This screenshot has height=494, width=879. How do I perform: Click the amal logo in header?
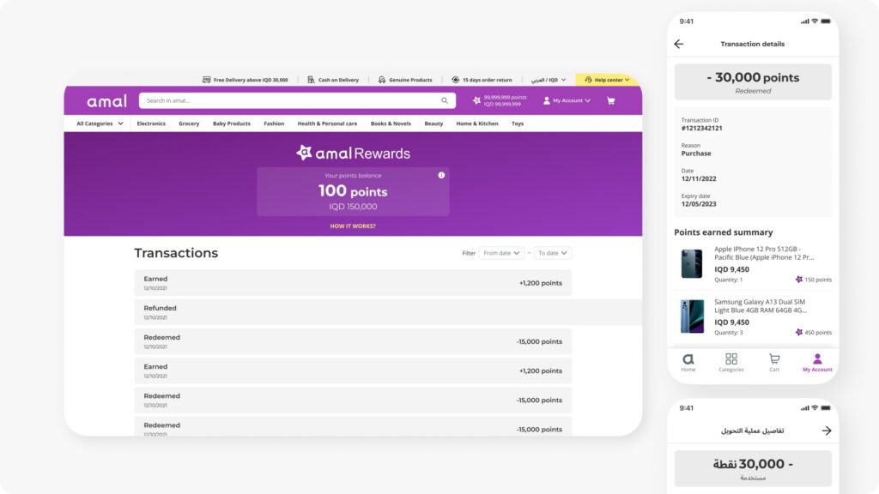[106, 101]
